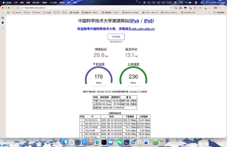Viewport: 227px width, 147px height.
Task: Open the 个人资料 menu
Action: [x=53, y=3]
